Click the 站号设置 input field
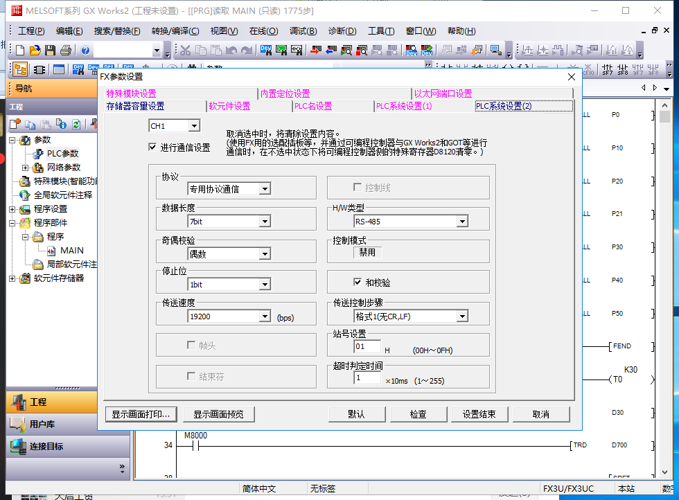 pyautogui.click(x=367, y=346)
